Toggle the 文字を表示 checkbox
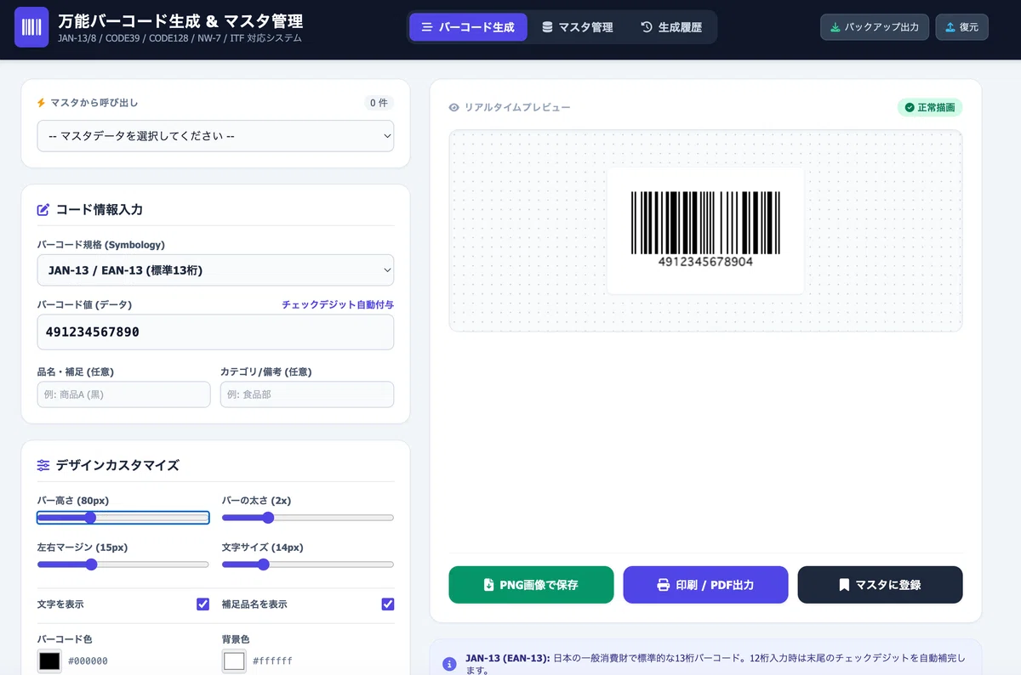The height and width of the screenshot is (675, 1021). click(x=202, y=604)
